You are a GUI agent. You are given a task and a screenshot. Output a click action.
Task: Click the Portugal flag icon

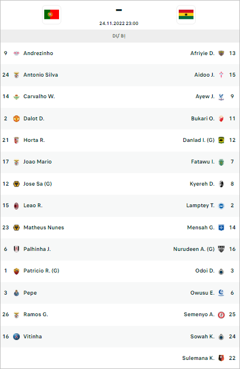pyautogui.click(x=52, y=15)
